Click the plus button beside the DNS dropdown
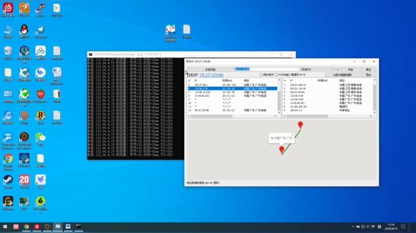This screenshot has width=416, height=233. (x=337, y=69)
